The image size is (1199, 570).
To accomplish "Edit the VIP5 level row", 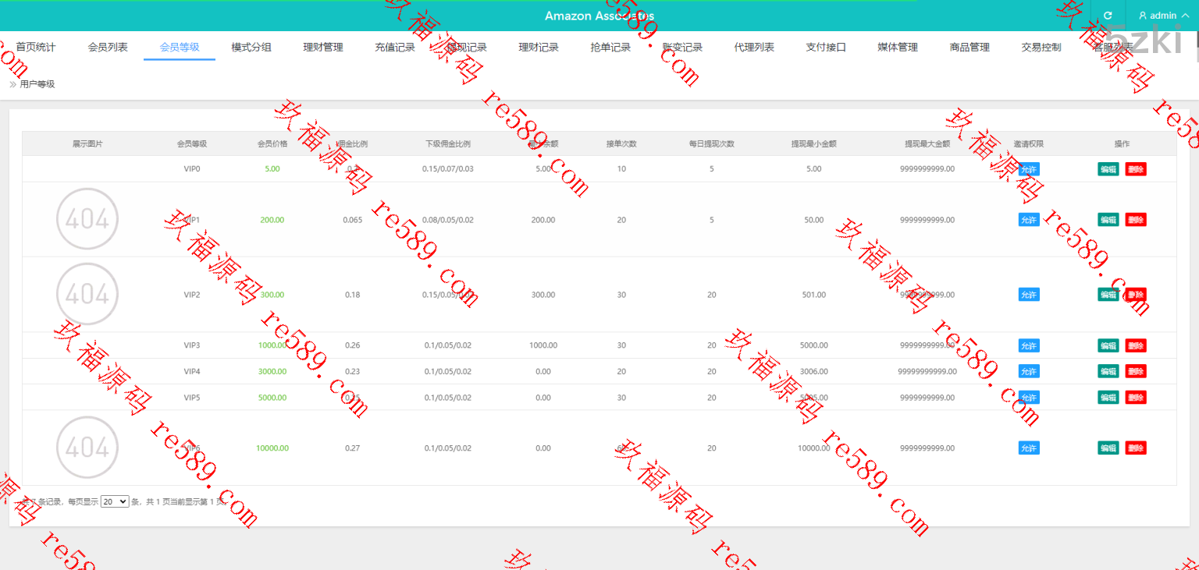I will [1108, 398].
